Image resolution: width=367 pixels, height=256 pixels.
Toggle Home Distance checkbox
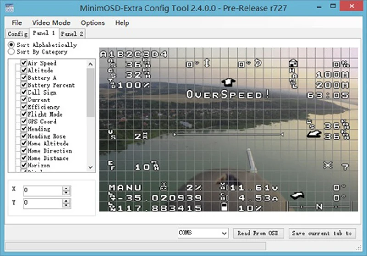[24, 157]
